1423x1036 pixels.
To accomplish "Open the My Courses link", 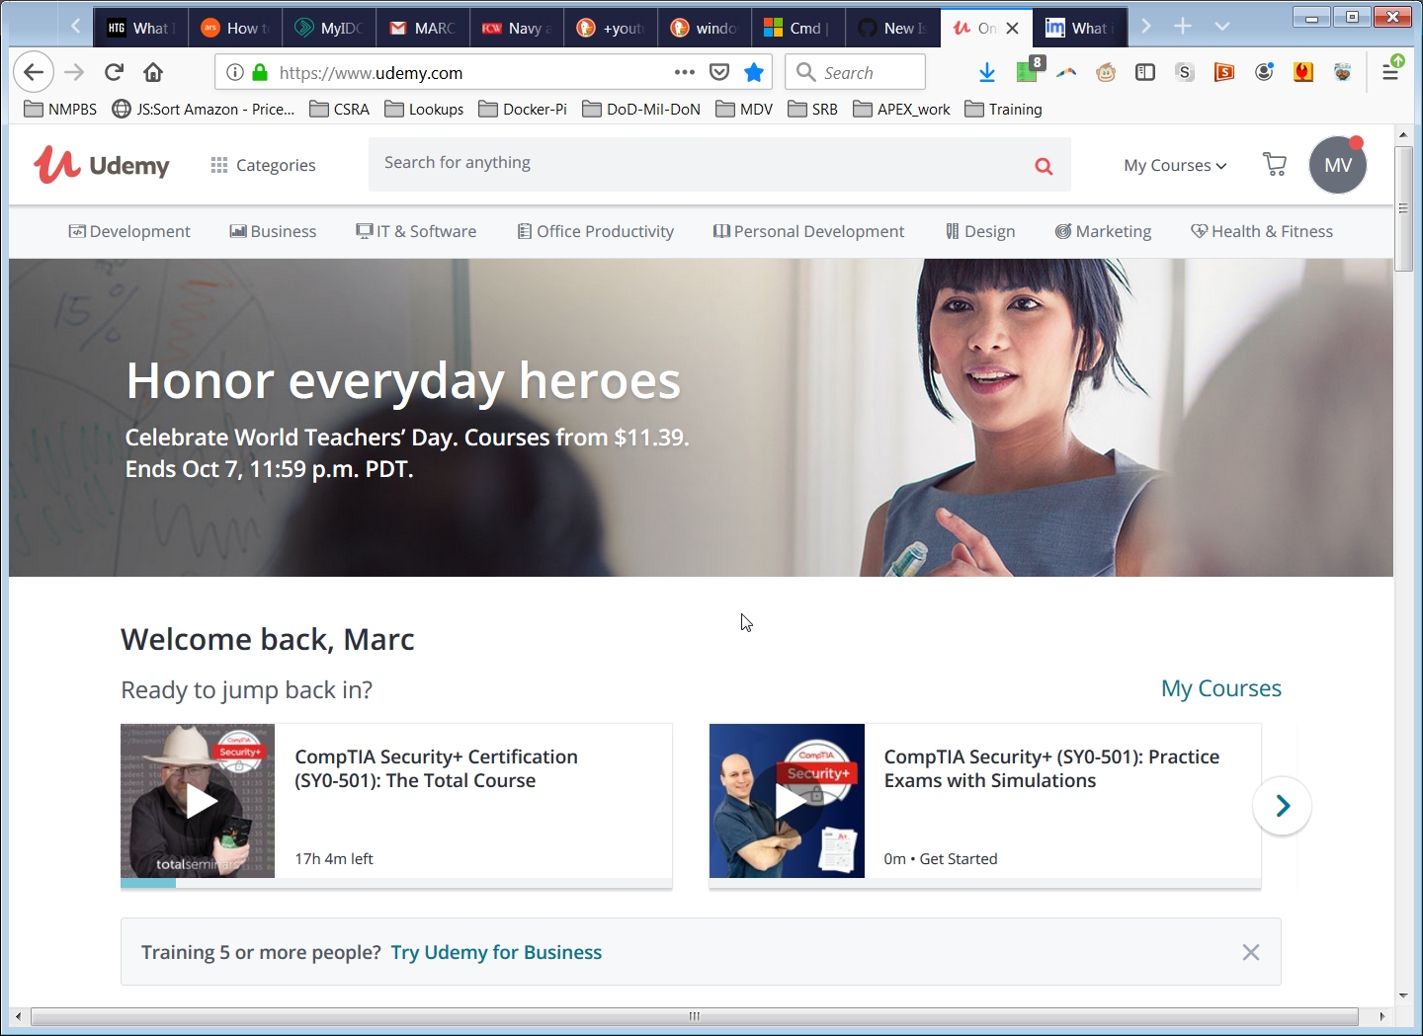I will click(x=1220, y=688).
